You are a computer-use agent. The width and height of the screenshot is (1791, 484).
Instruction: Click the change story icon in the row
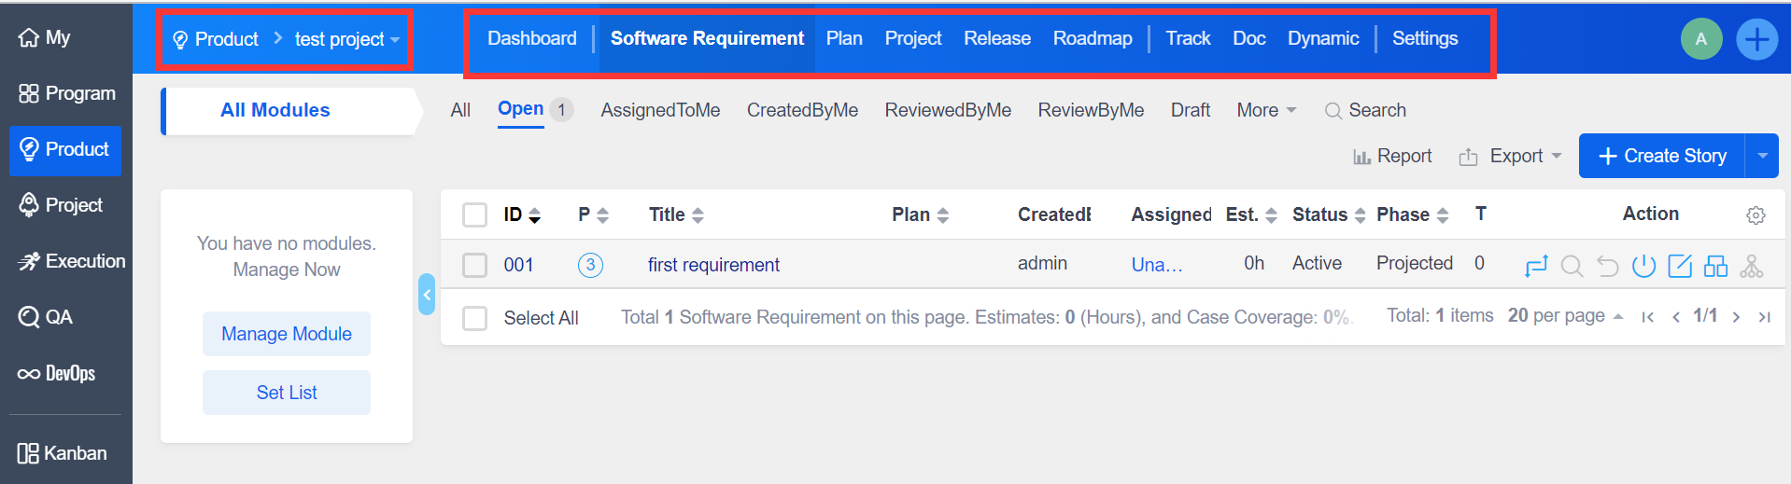(x=1535, y=266)
